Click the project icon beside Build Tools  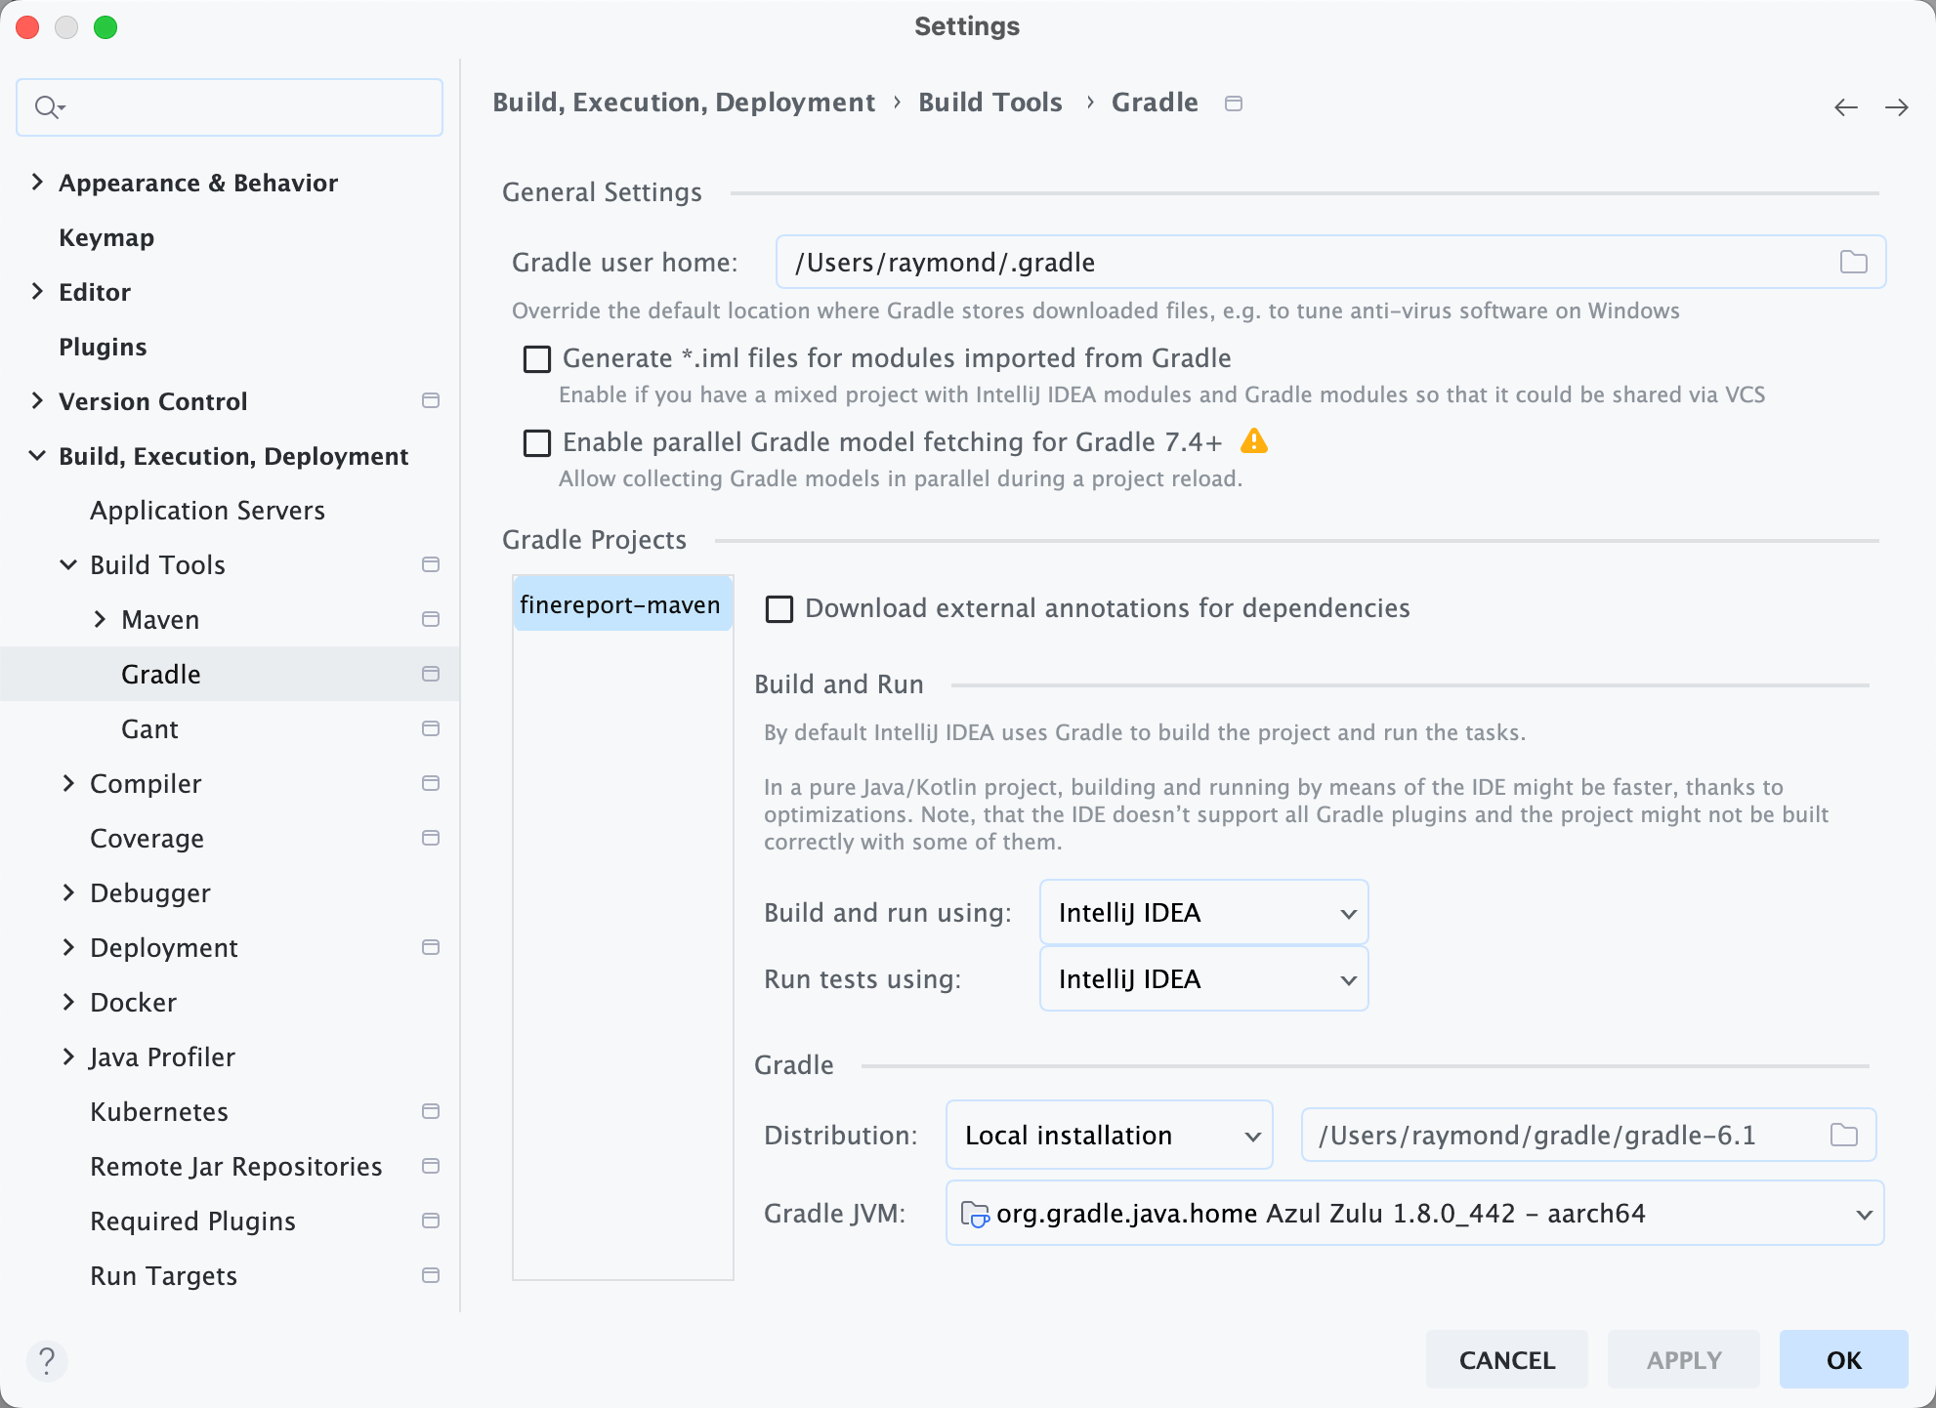(x=431, y=564)
